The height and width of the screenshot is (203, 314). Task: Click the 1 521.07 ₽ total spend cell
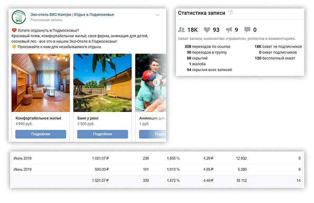click(x=100, y=181)
